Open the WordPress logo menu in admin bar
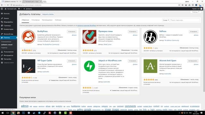Viewport: 205px width, 115px height. tap(2, 9)
